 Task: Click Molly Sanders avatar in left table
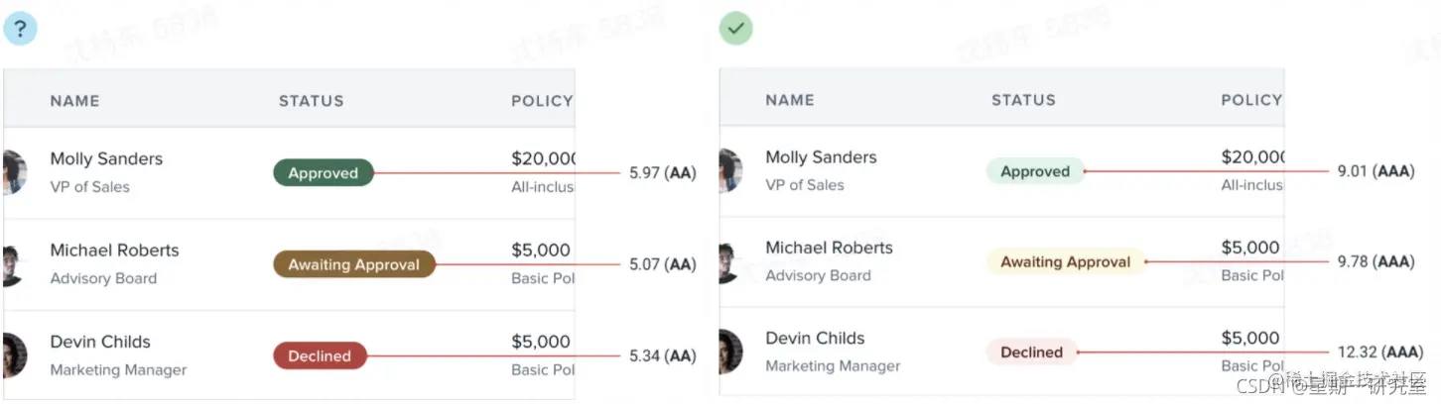[x=12, y=171]
